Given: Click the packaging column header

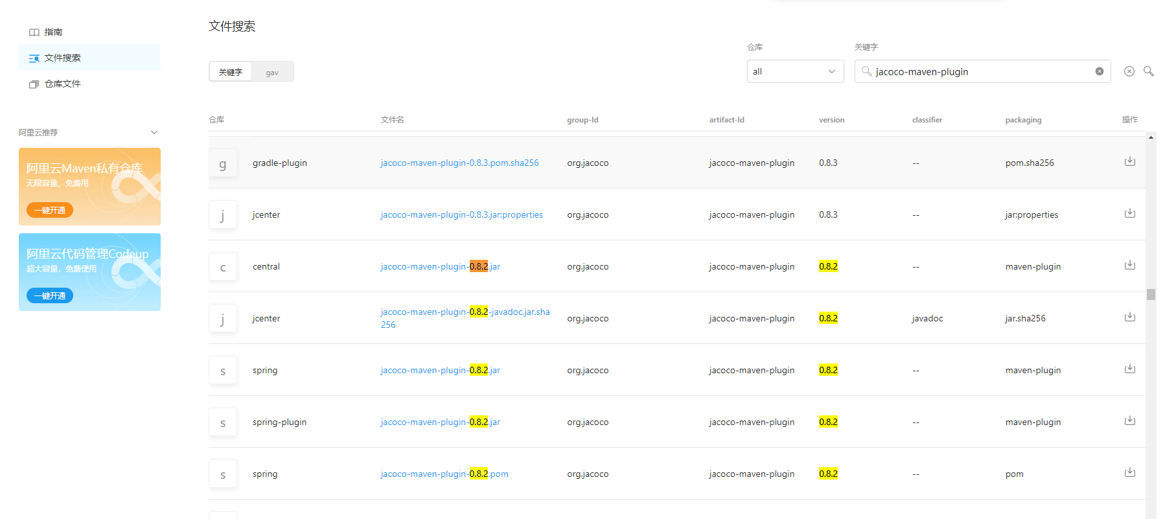Looking at the screenshot, I should click(x=1023, y=120).
